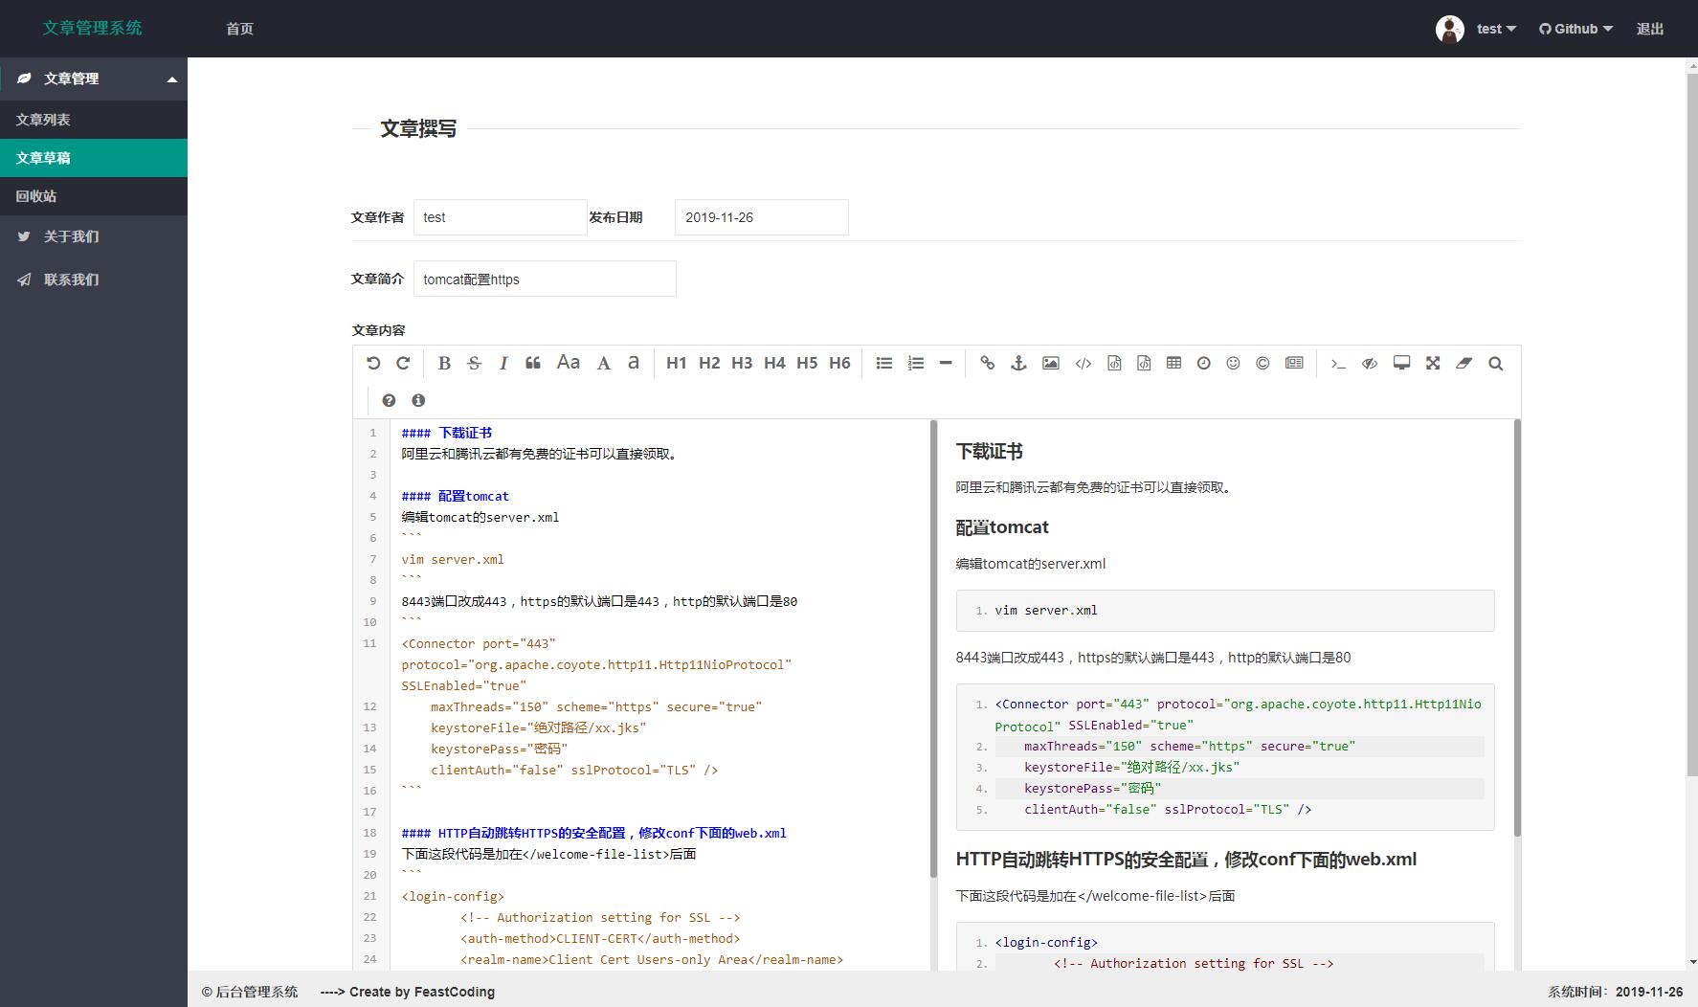Click 'Create by FeastCoding' footer text
This screenshot has width=1698, height=1007.
click(x=422, y=992)
